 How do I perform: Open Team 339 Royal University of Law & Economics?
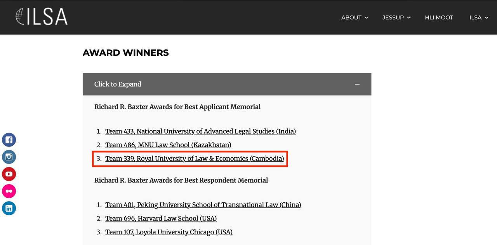point(195,159)
